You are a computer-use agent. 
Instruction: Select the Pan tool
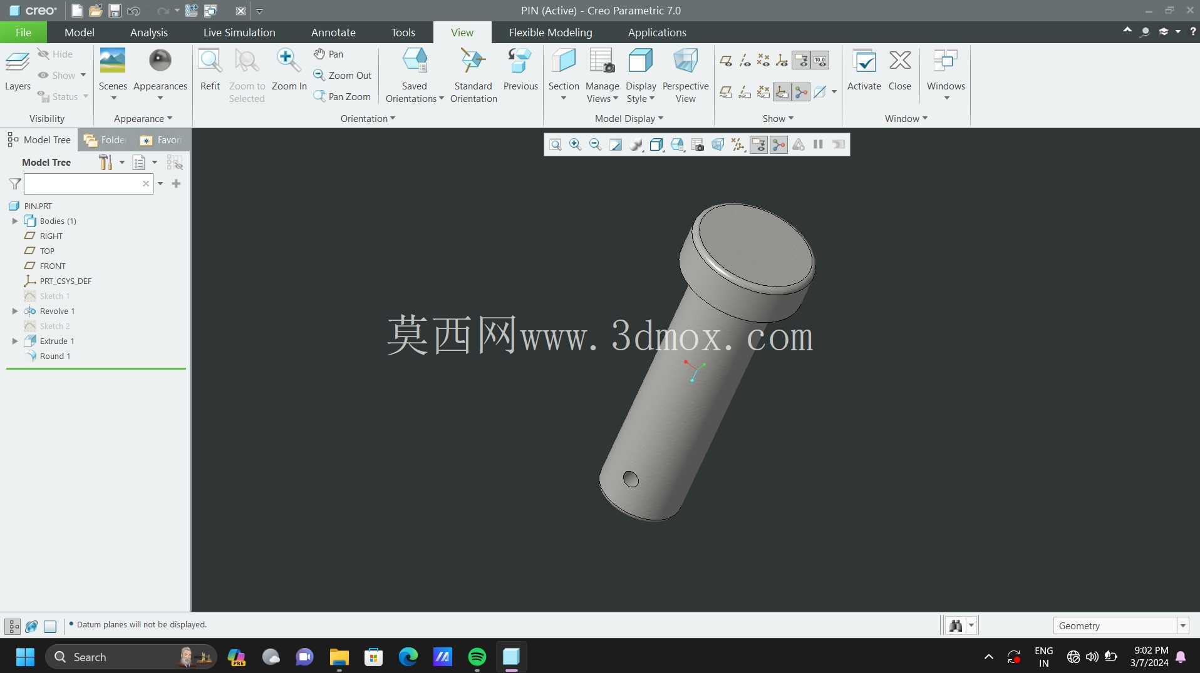329,54
